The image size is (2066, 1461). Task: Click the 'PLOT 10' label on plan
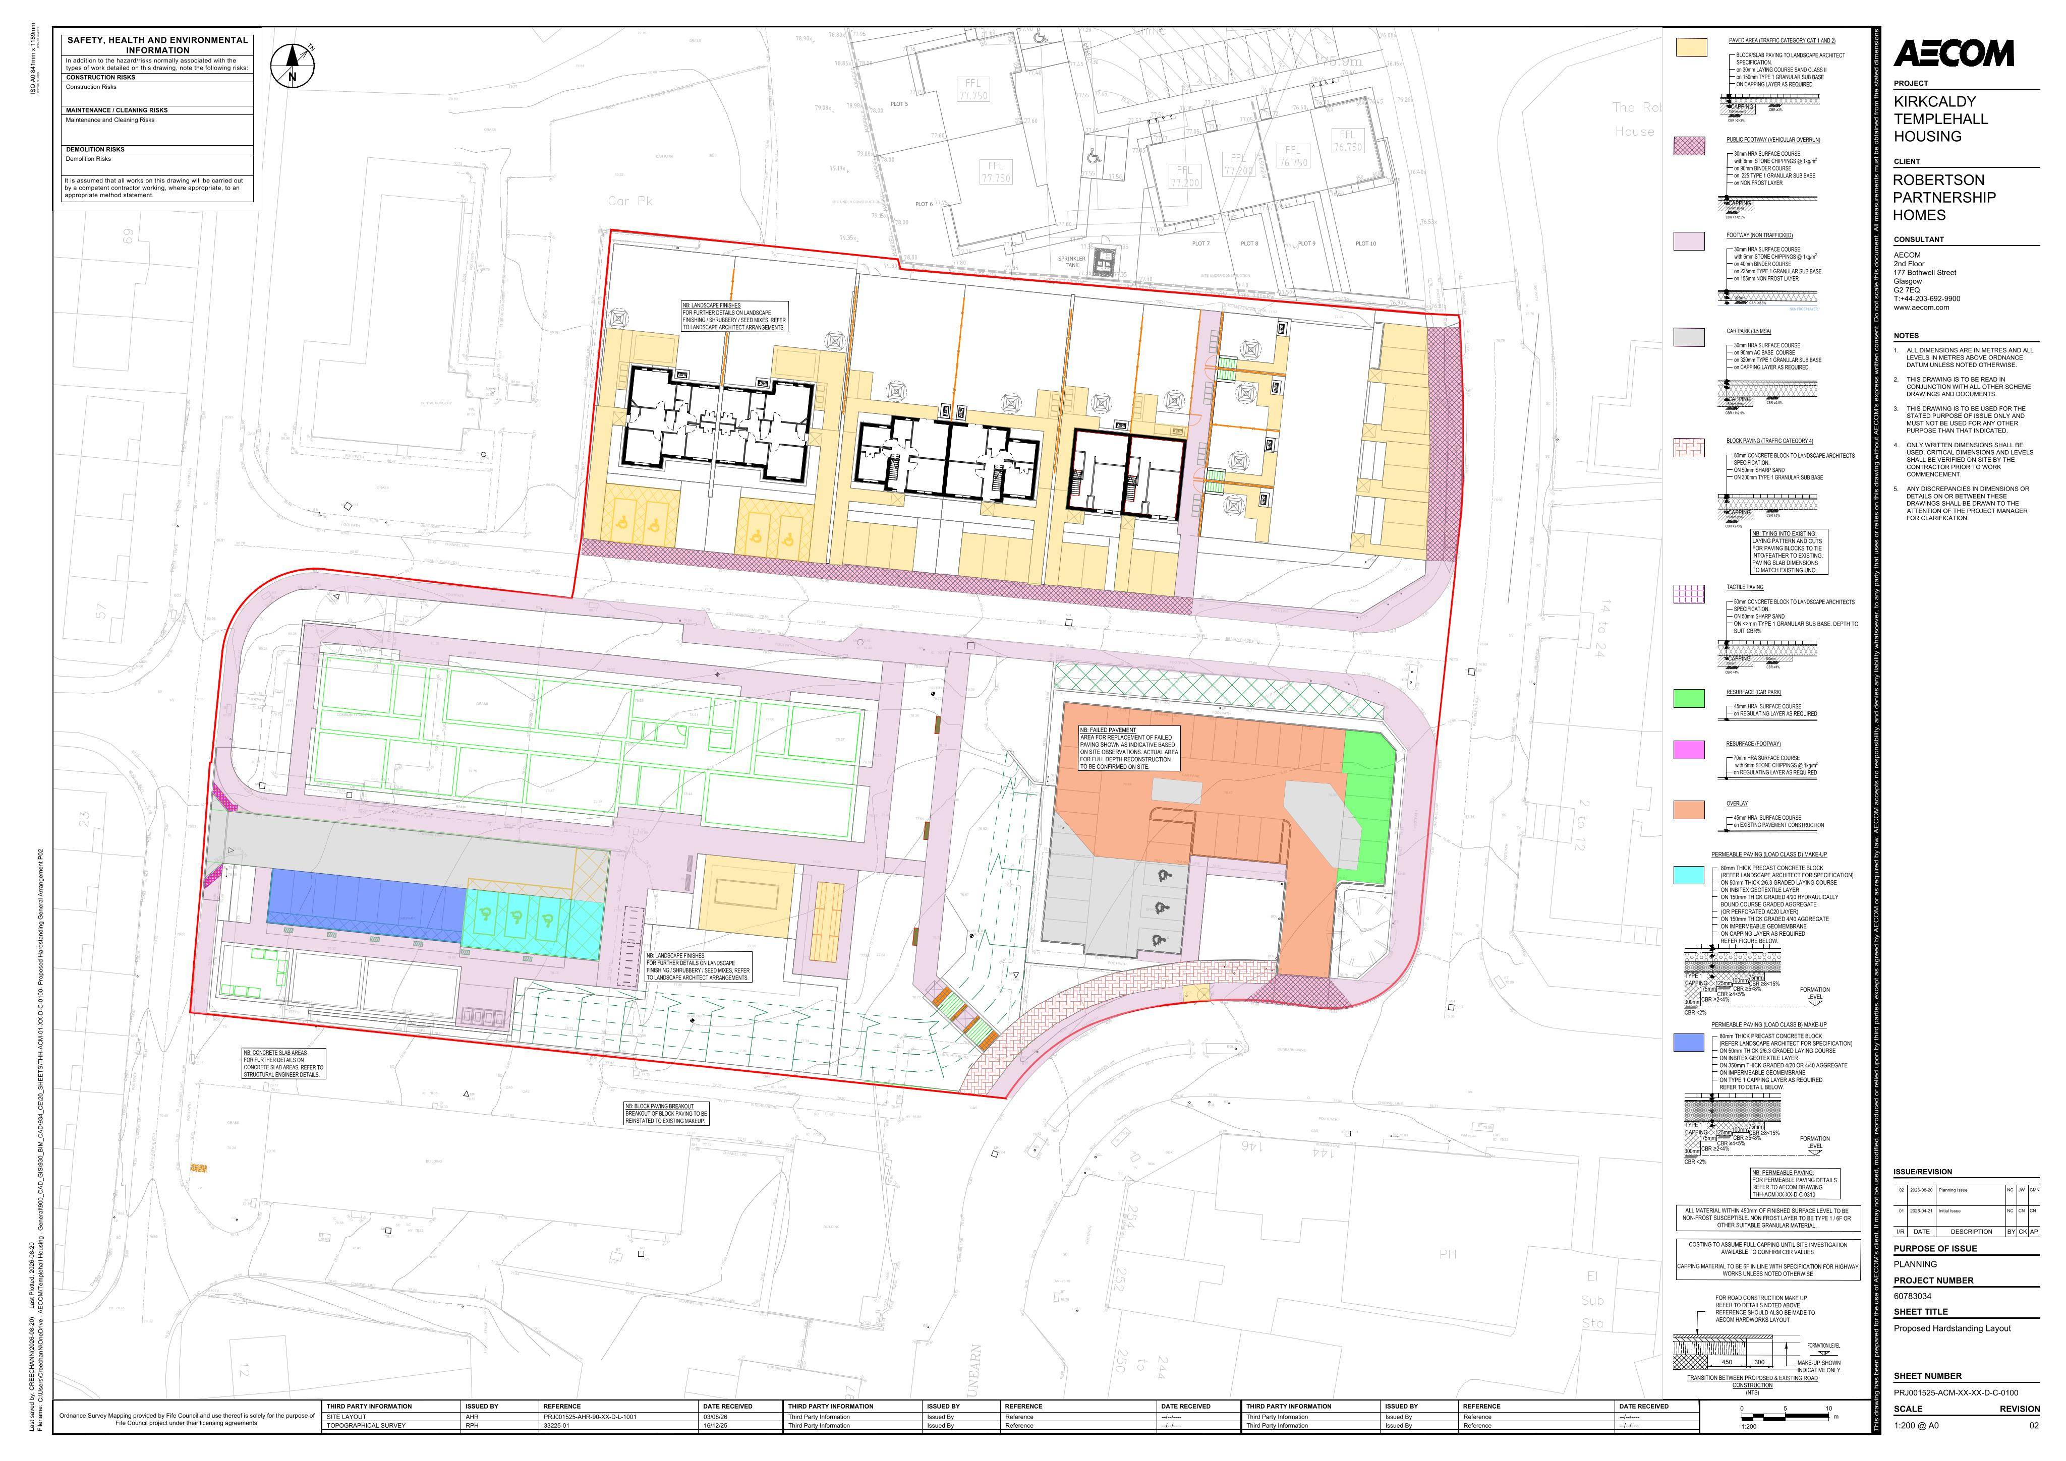[1366, 244]
